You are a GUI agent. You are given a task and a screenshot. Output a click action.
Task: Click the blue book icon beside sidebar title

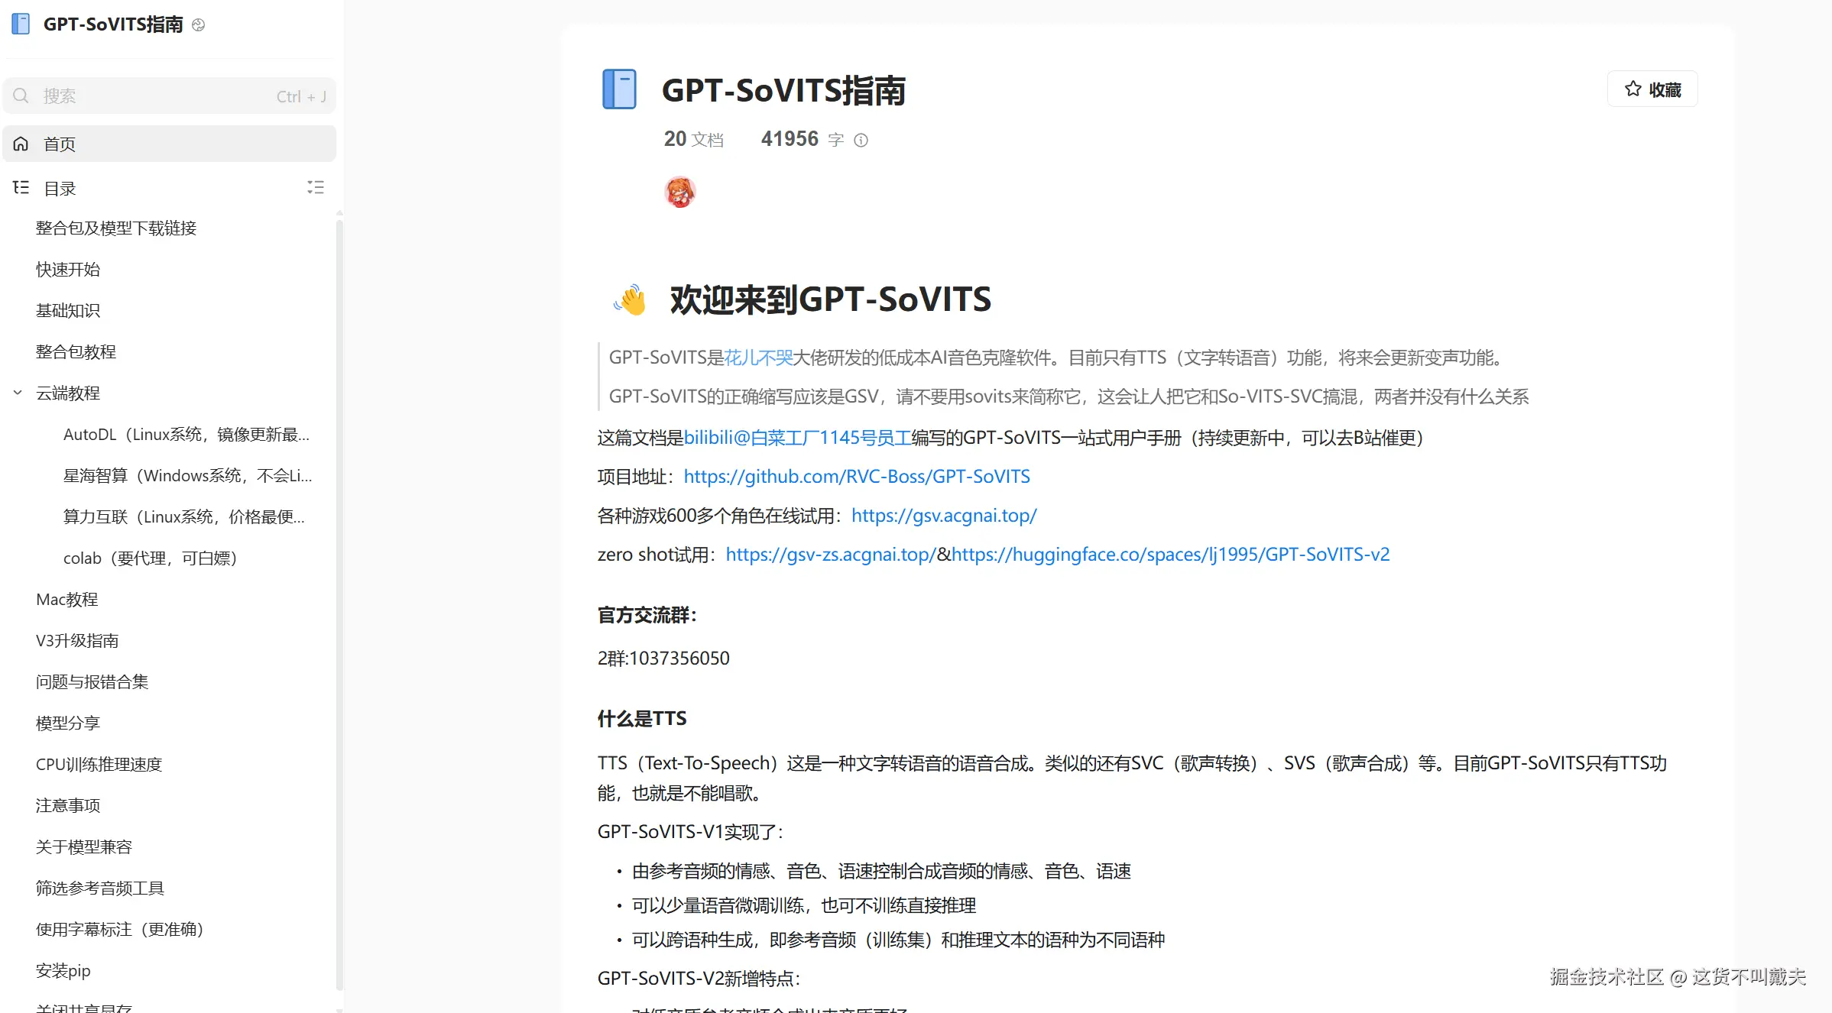tap(21, 24)
